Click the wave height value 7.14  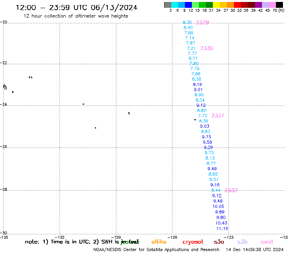click(190, 38)
